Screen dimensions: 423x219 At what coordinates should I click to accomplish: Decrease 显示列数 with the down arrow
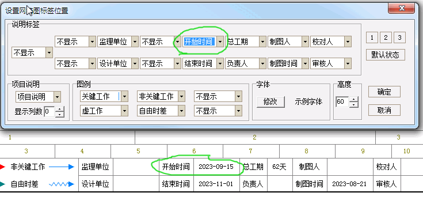tap(60, 114)
